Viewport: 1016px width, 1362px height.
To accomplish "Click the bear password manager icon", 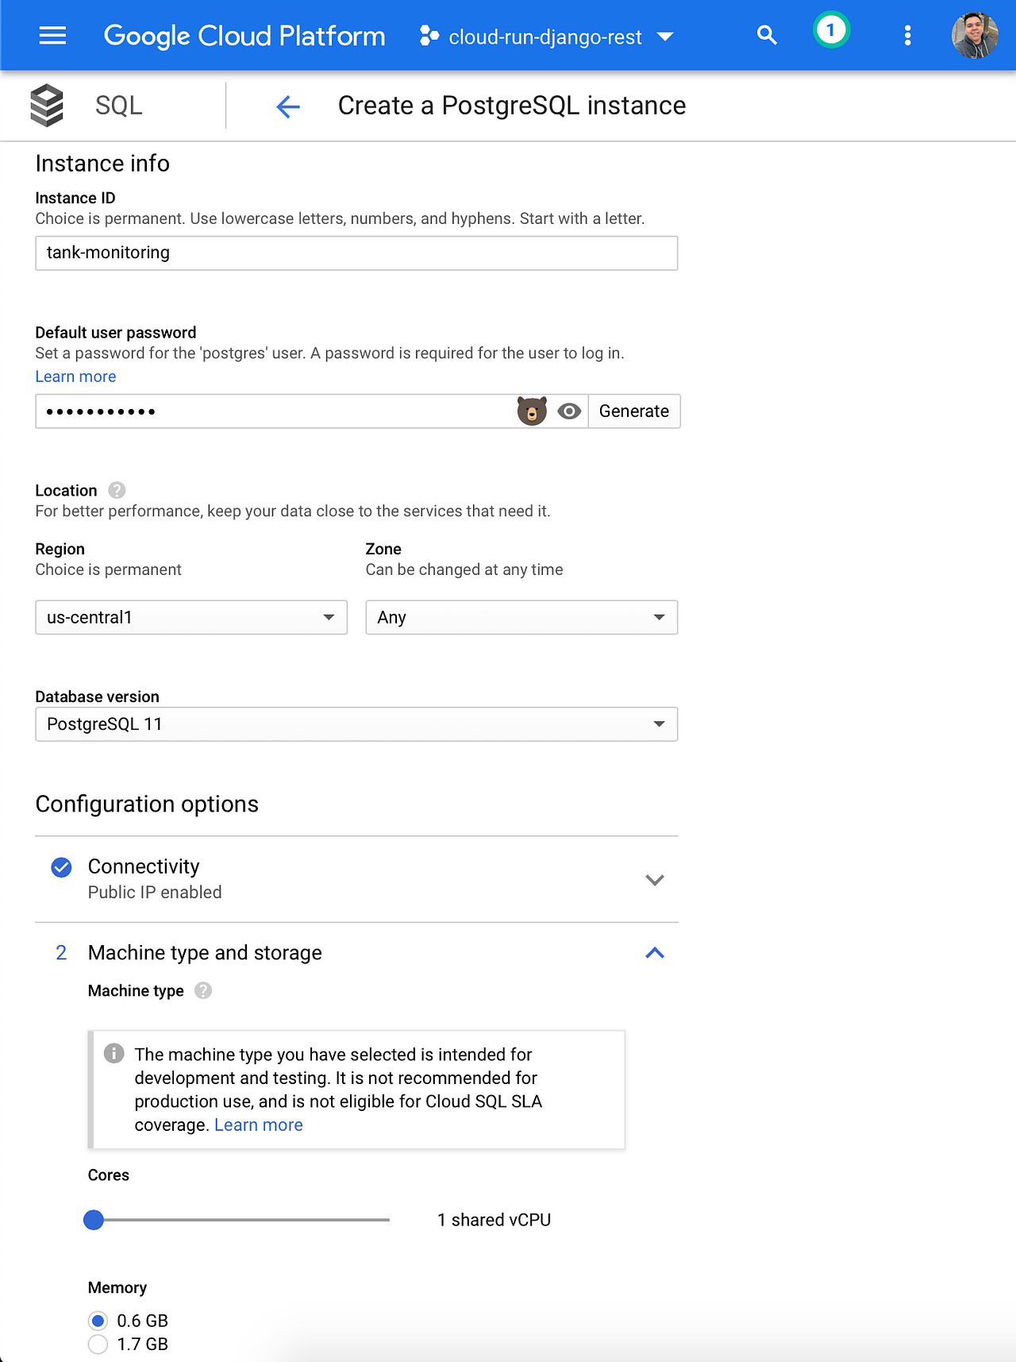I will (532, 411).
